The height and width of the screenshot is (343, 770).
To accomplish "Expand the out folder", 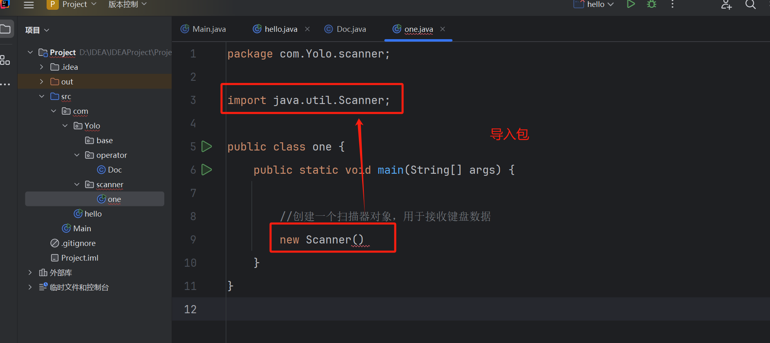I will pos(41,82).
